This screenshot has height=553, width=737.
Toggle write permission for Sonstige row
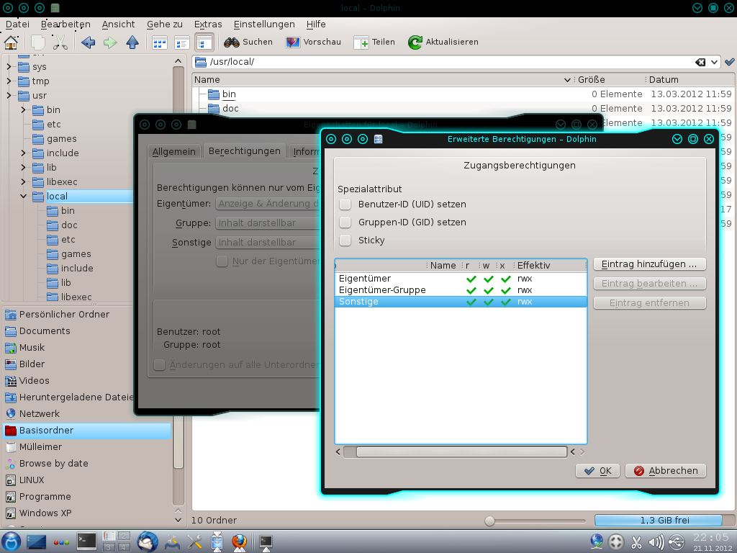pos(489,302)
